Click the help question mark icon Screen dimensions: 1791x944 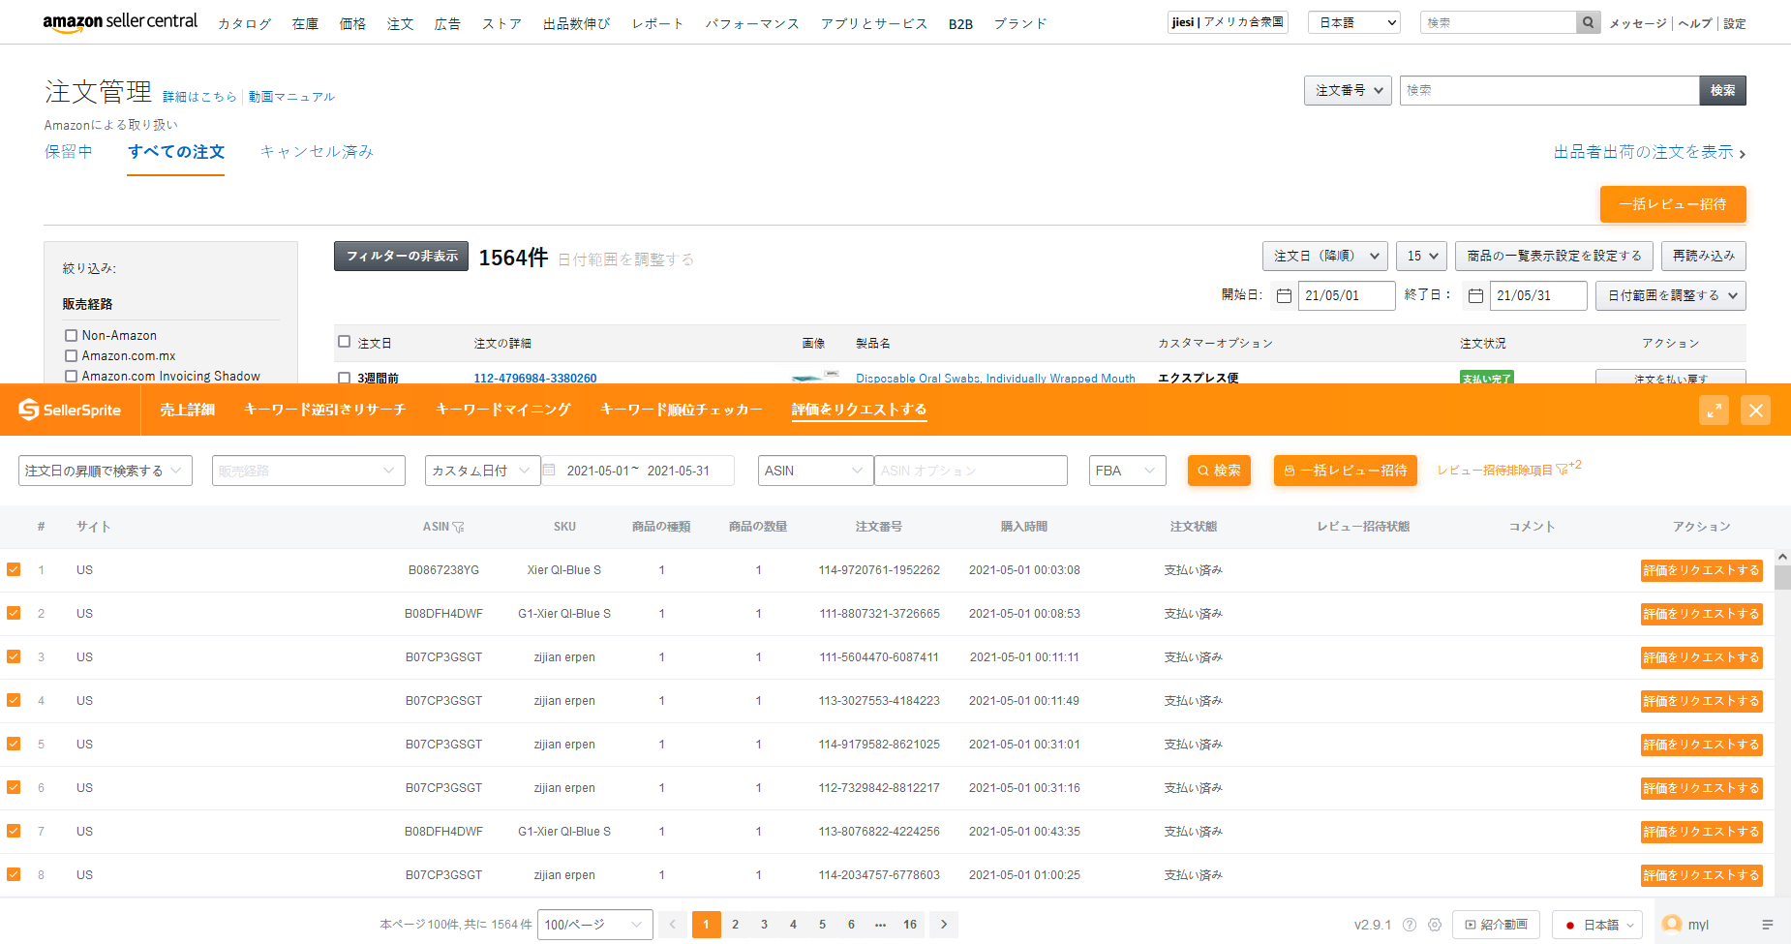pos(1410,925)
